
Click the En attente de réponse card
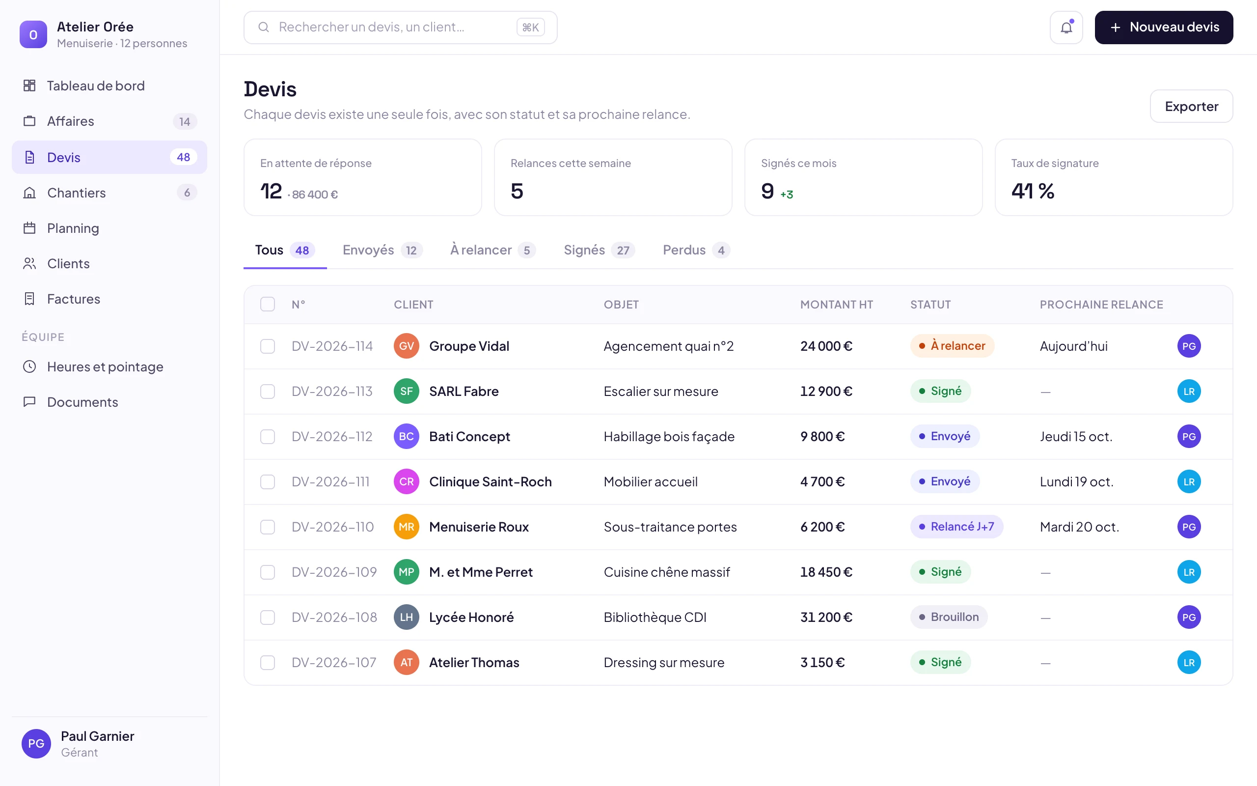point(362,177)
